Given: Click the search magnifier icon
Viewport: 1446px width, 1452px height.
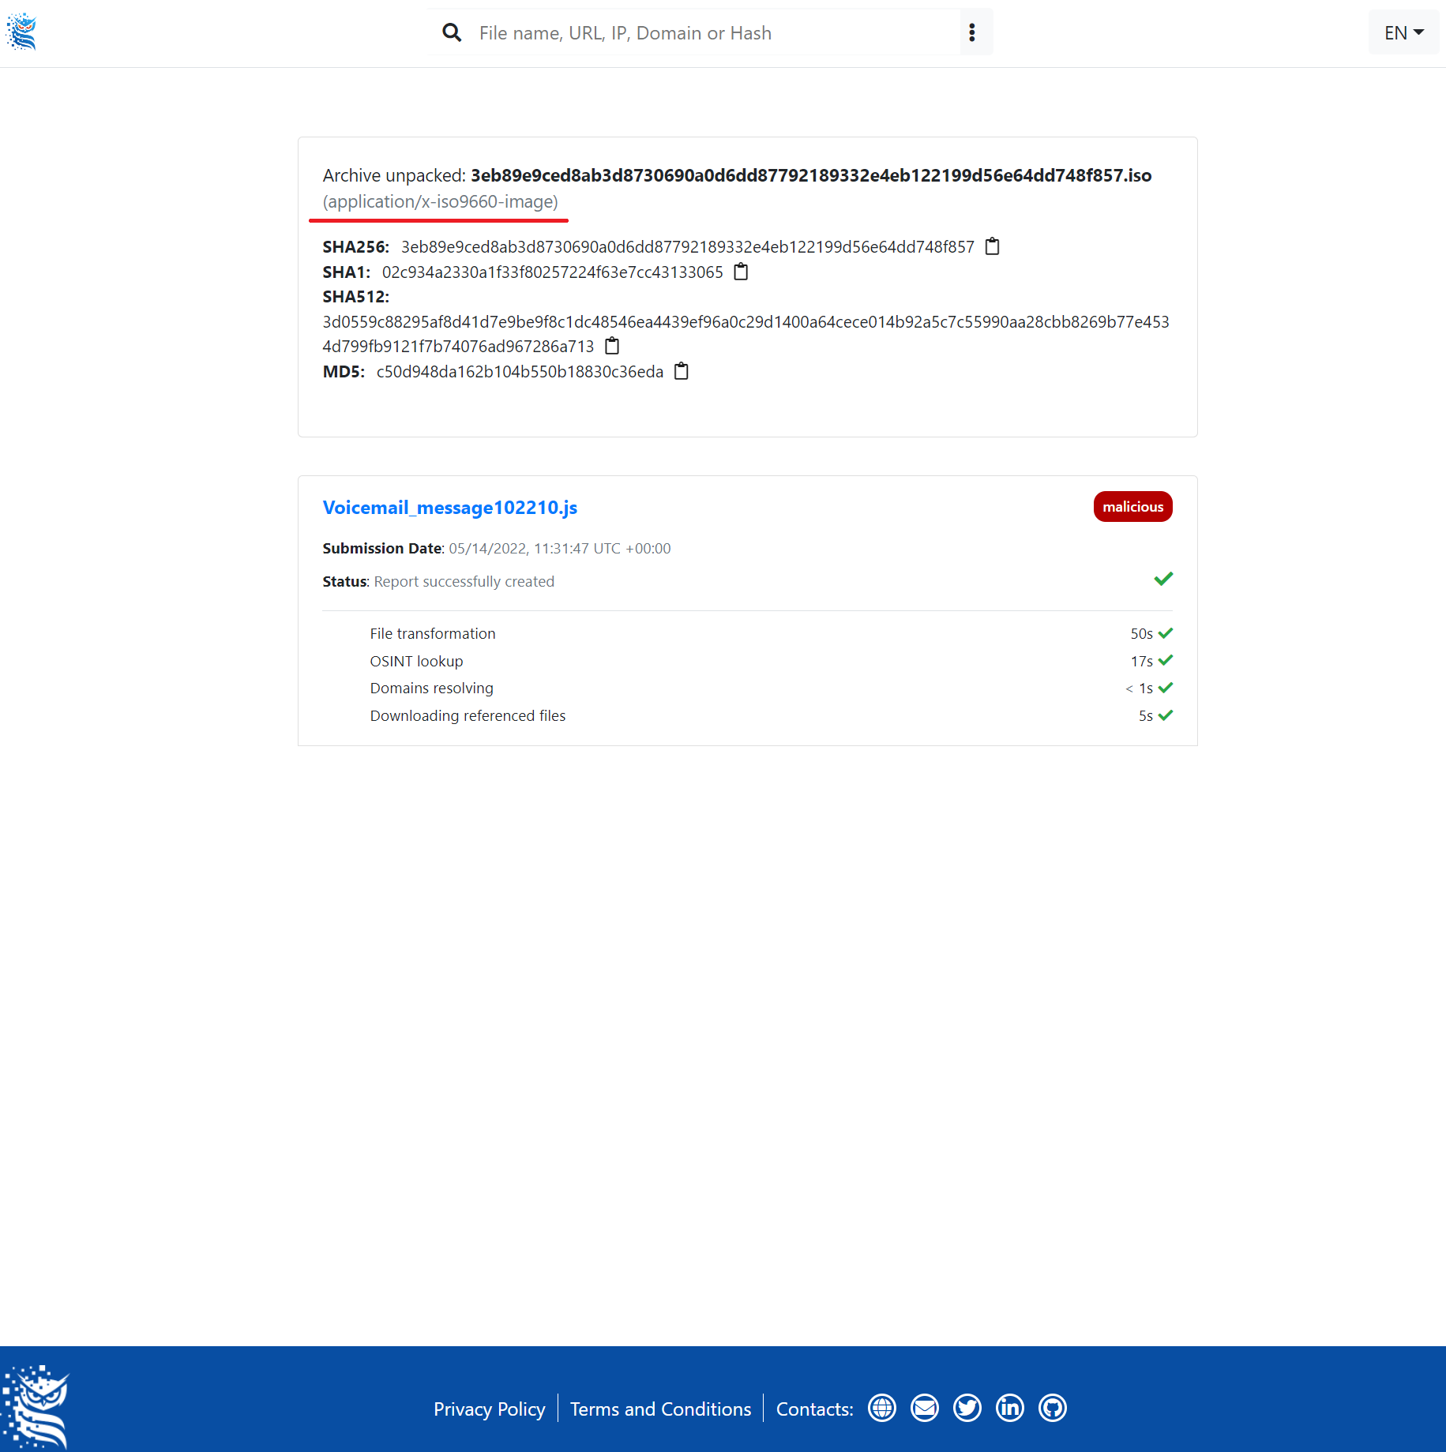Looking at the screenshot, I should click(x=452, y=32).
